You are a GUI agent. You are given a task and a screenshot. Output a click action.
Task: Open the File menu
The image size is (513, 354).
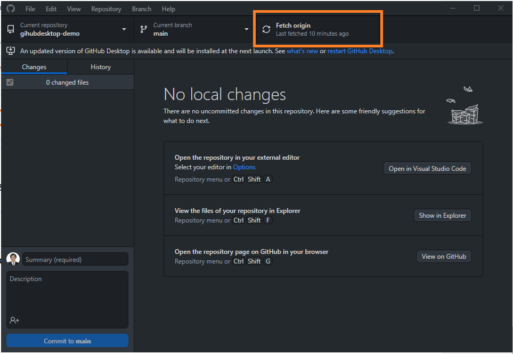(30, 9)
